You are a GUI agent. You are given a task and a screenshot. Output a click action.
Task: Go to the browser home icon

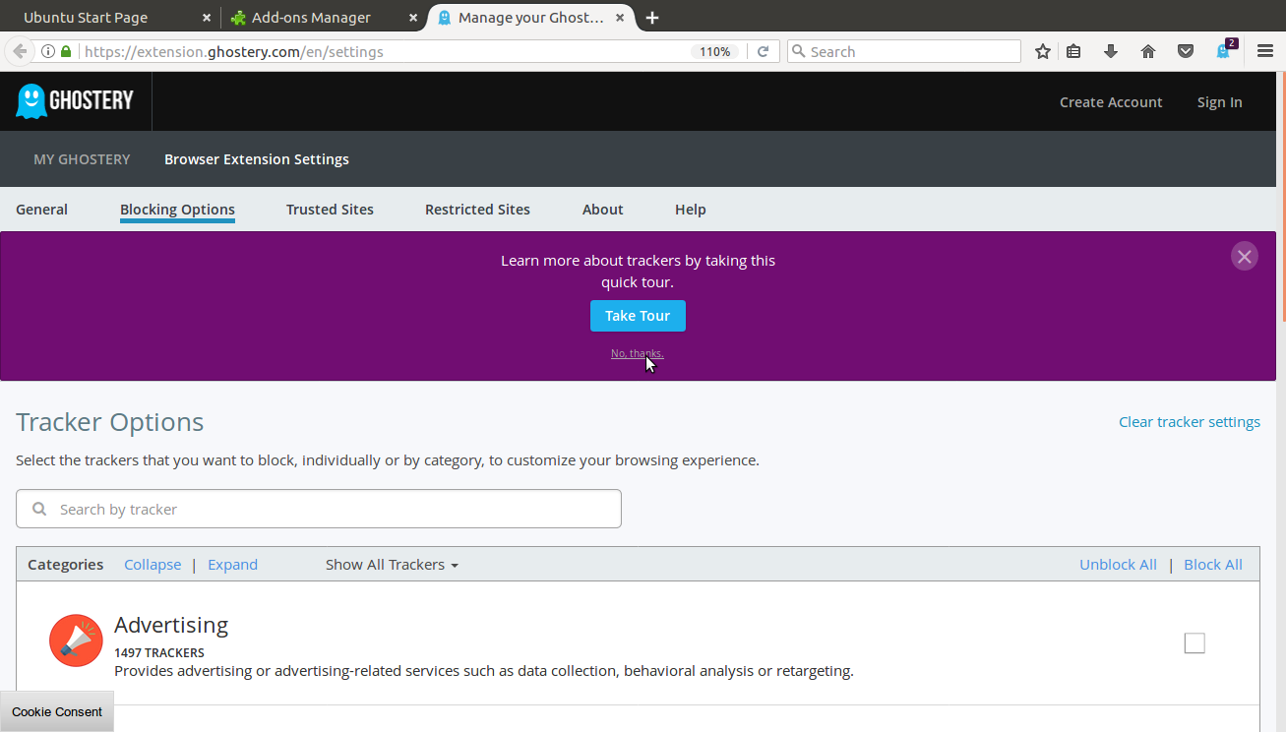coord(1148,51)
